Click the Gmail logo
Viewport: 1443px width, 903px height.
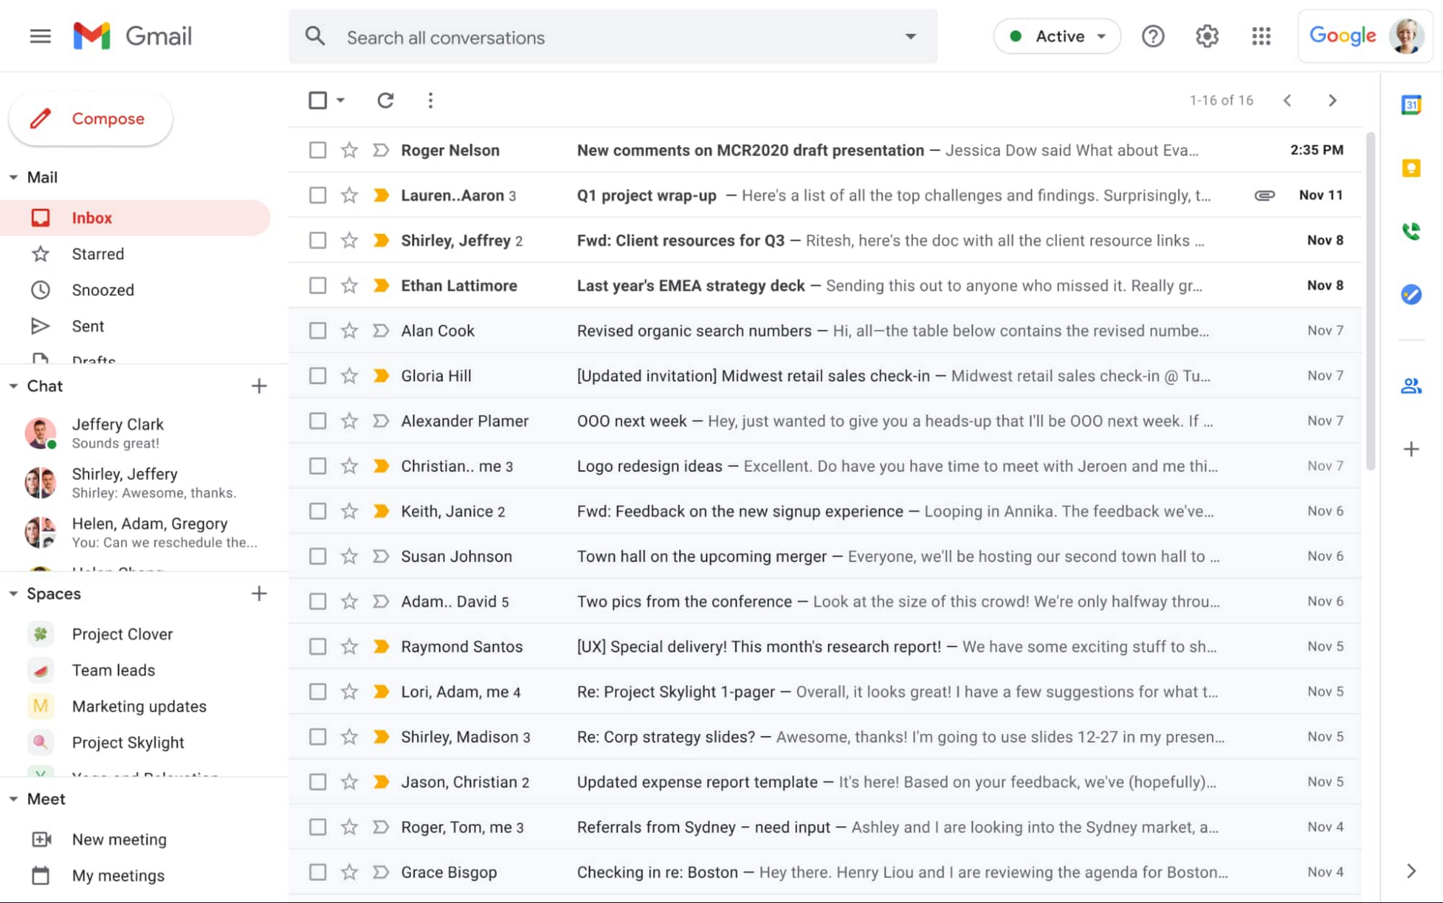[x=133, y=36]
